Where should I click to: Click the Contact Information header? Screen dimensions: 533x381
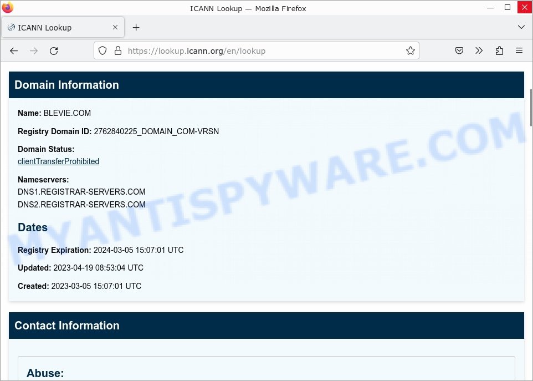266,326
